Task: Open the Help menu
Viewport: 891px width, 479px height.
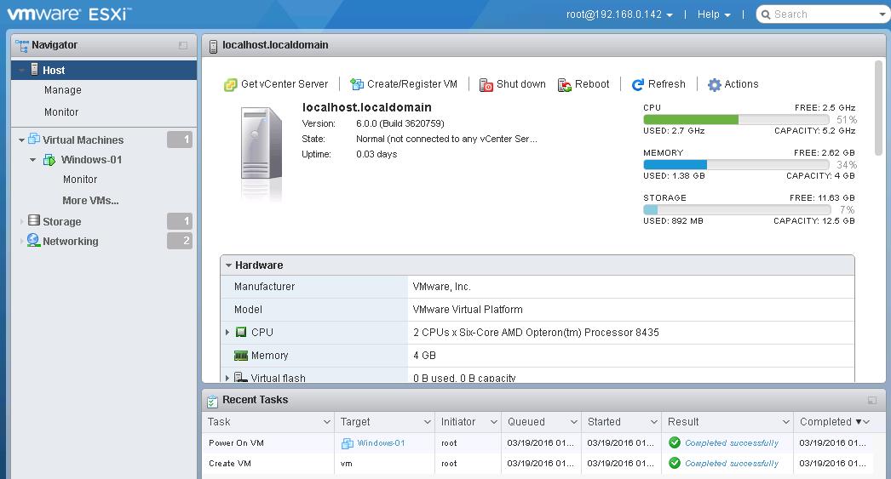Action: (x=713, y=14)
